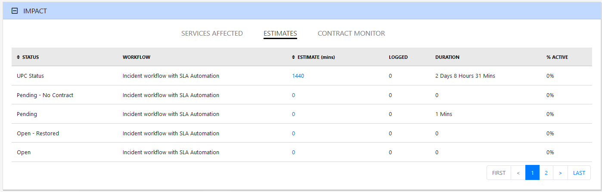Jump to the LAST page
The height and width of the screenshot is (192, 602).
579,173
